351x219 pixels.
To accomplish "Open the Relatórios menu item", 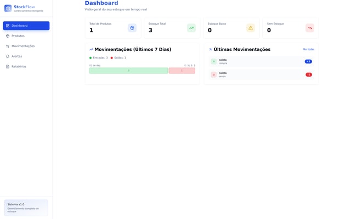I will [x=26, y=66].
